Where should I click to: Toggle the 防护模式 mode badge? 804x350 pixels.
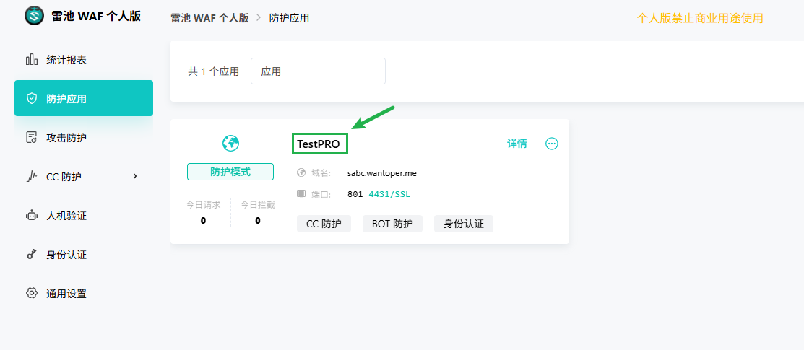pos(230,172)
